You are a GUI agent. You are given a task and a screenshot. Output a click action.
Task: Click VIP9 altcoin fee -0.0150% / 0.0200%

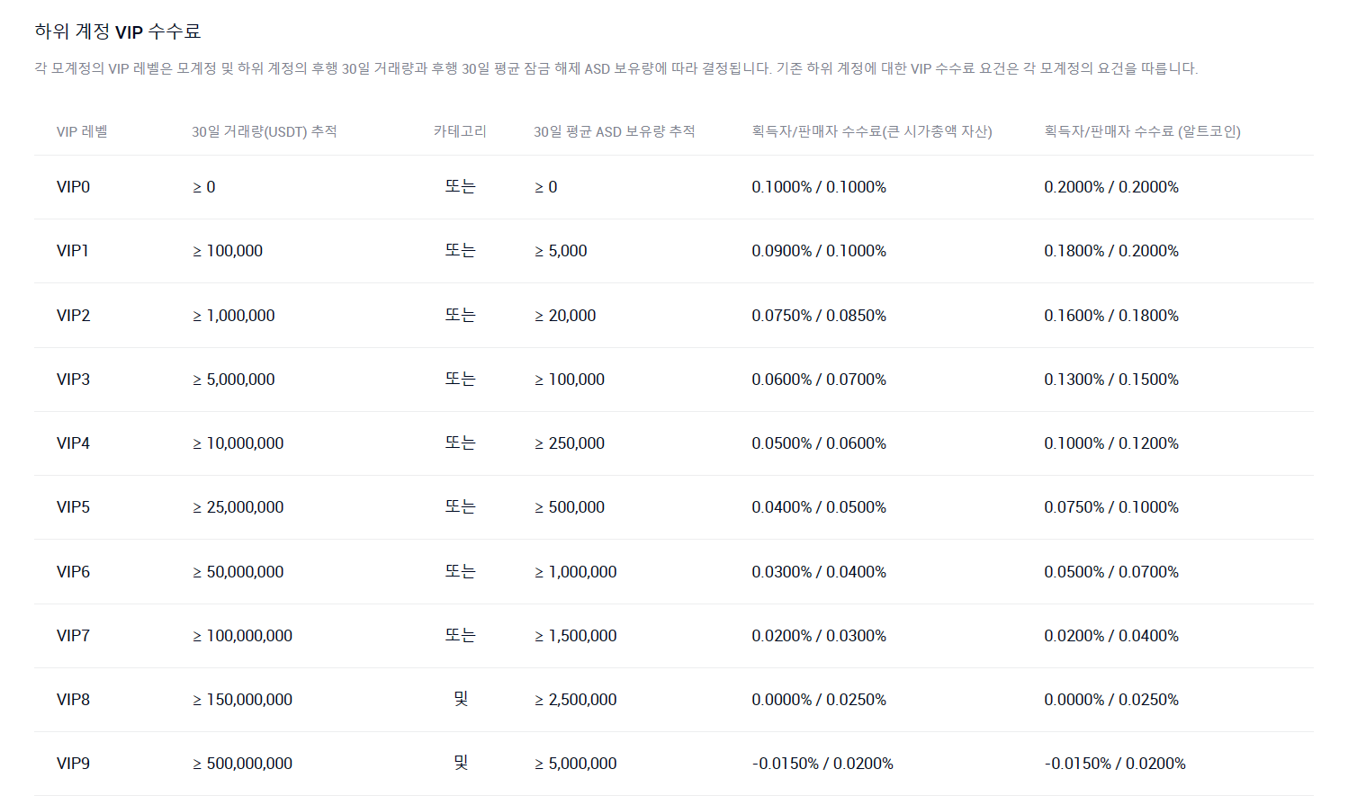[1115, 764]
